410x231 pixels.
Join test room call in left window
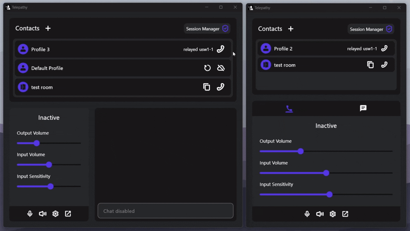click(221, 87)
